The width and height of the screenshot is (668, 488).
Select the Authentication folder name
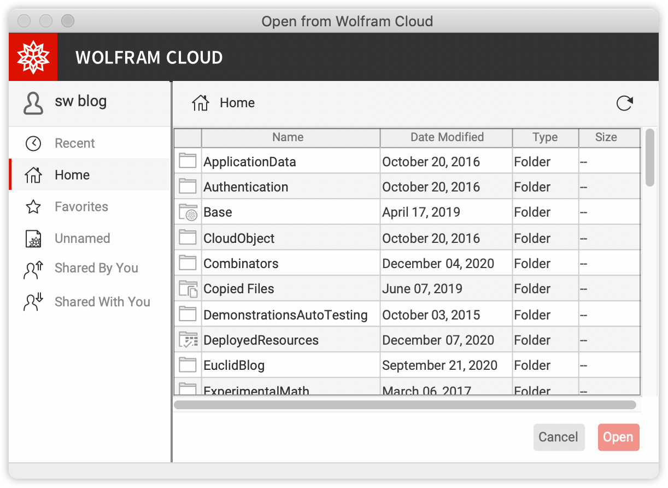click(x=246, y=187)
